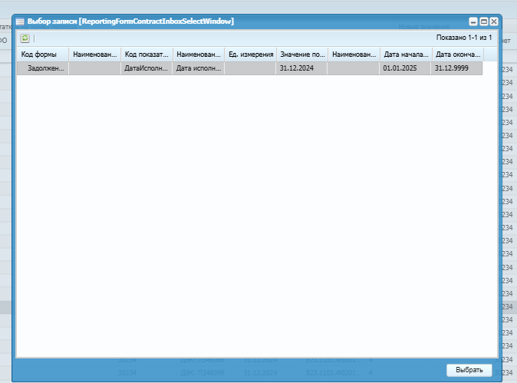The height and width of the screenshot is (383, 517).
Task: Click the 'Код показат...' column header
Action: point(147,54)
